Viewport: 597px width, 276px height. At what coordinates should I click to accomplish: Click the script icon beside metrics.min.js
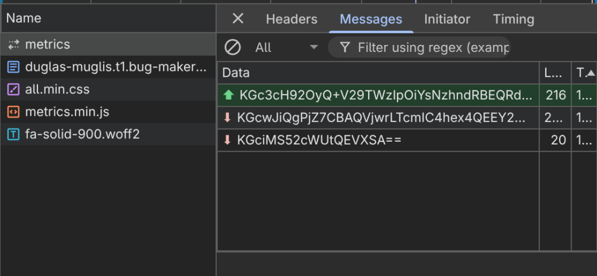[x=13, y=112]
